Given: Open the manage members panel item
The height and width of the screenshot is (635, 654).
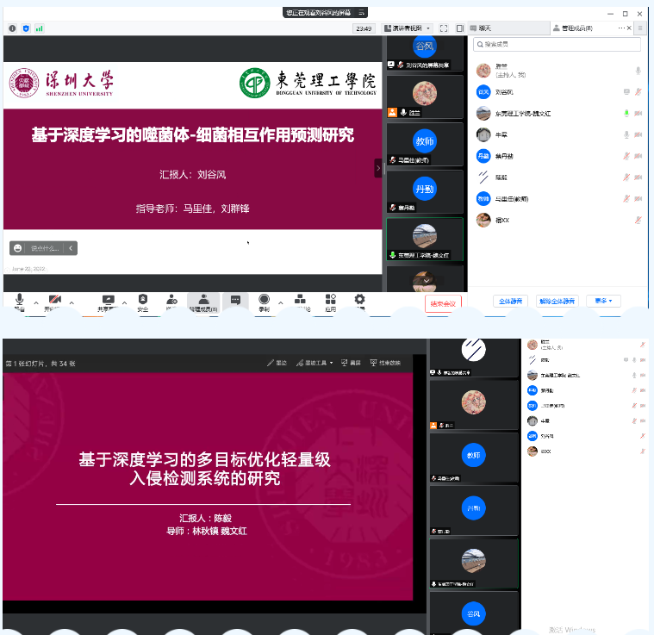Looking at the screenshot, I should pyautogui.click(x=203, y=302).
